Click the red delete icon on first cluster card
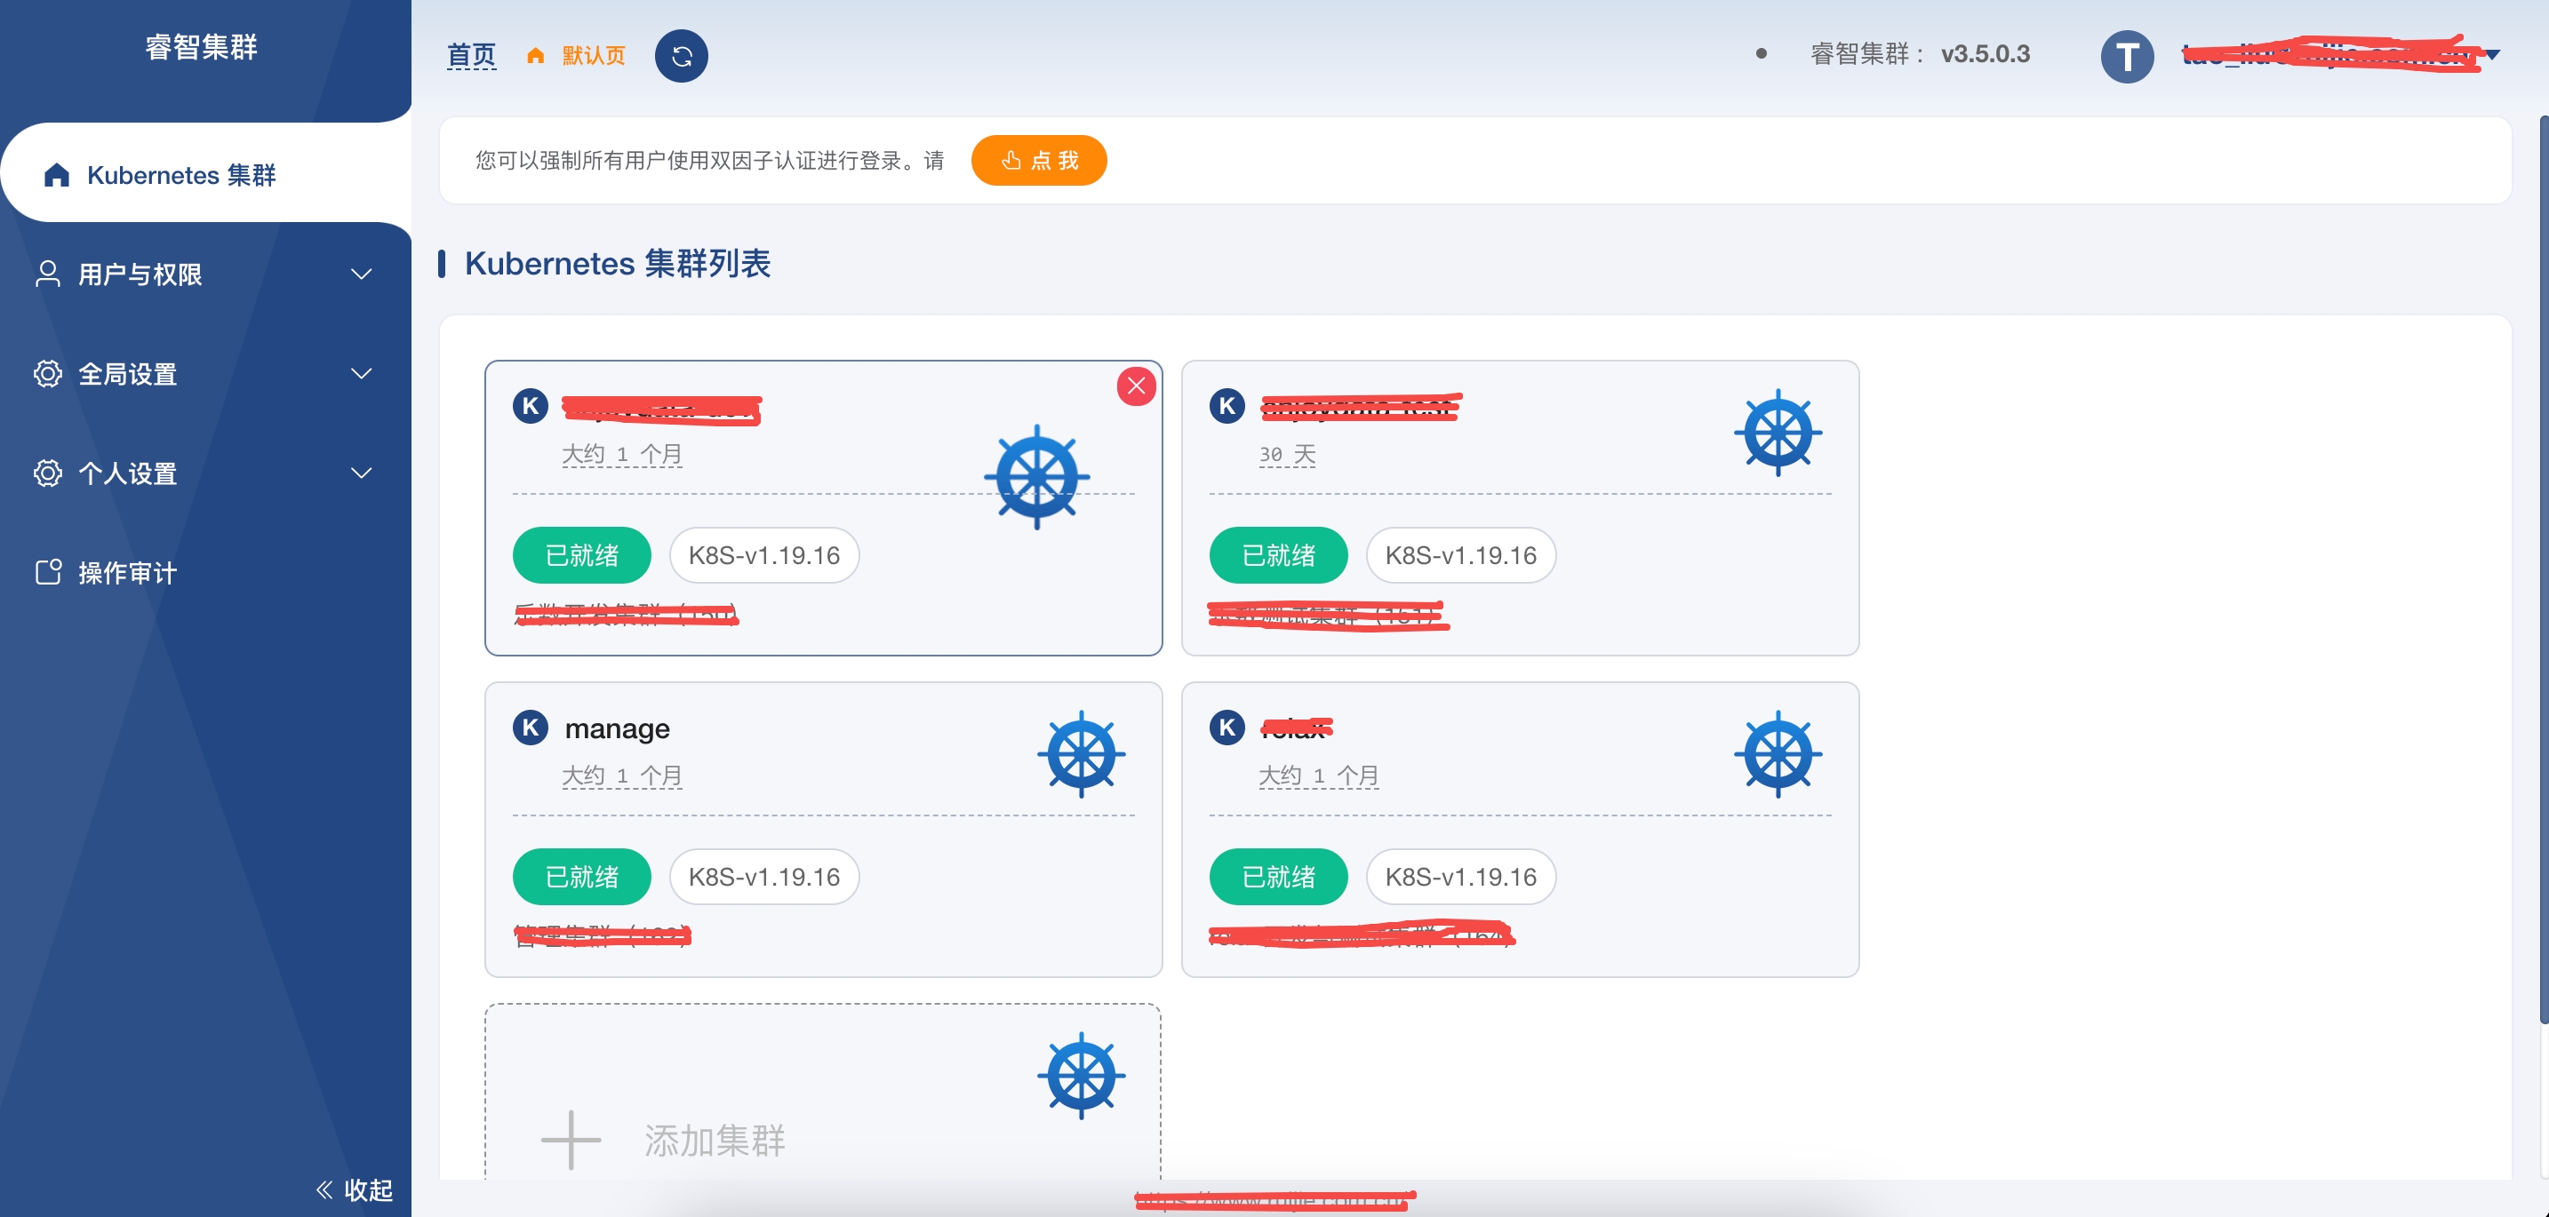Image resolution: width=2549 pixels, height=1217 pixels. pyautogui.click(x=1136, y=386)
